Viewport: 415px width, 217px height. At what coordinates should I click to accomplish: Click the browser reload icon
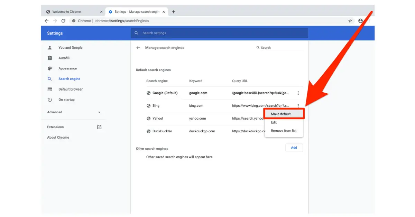pyautogui.click(x=63, y=21)
